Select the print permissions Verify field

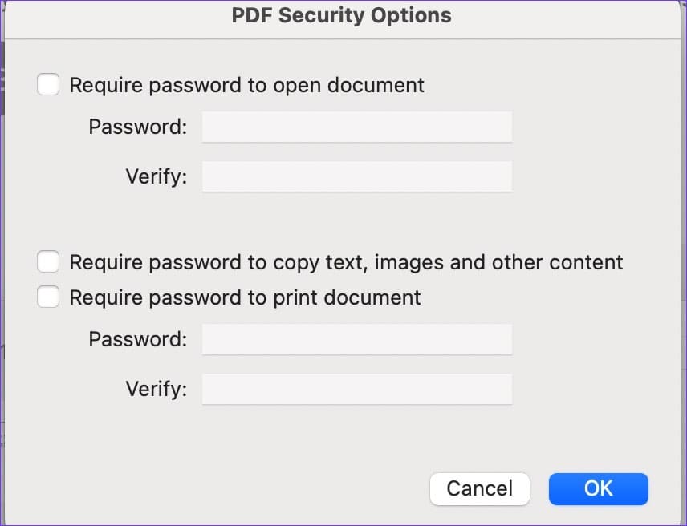click(x=356, y=389)
